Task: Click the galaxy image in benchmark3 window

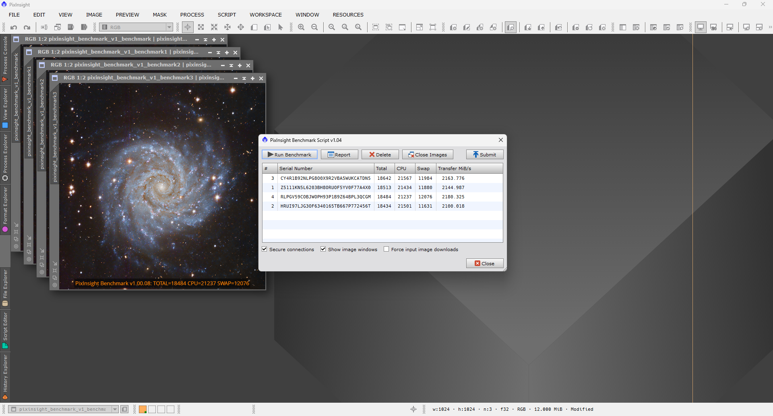Action: 162,186
